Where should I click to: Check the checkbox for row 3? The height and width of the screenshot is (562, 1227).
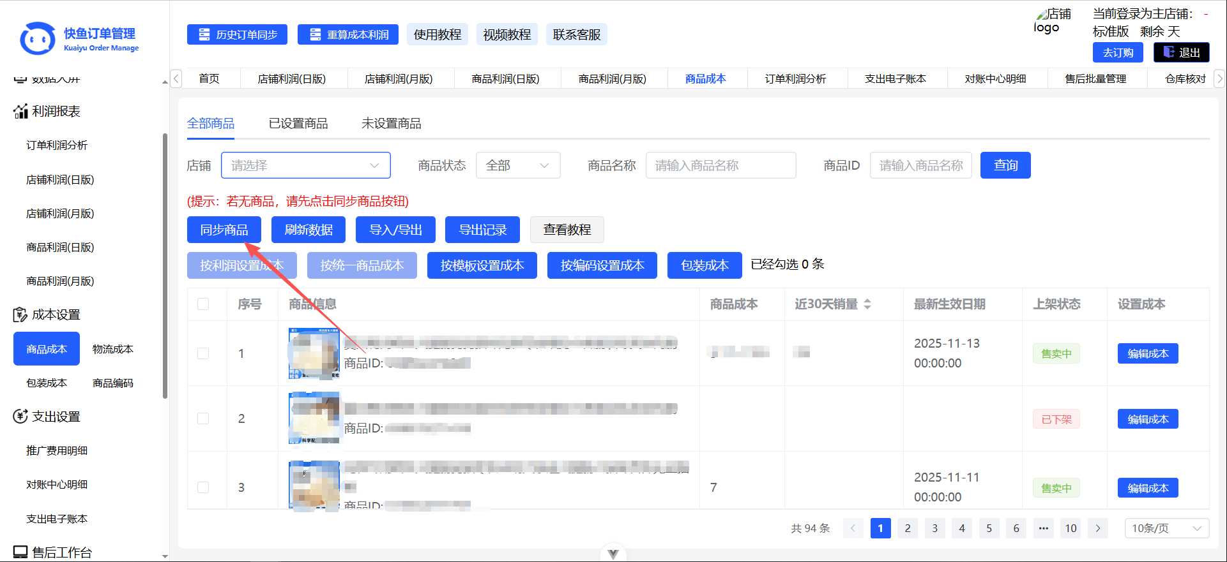point(203,487)
